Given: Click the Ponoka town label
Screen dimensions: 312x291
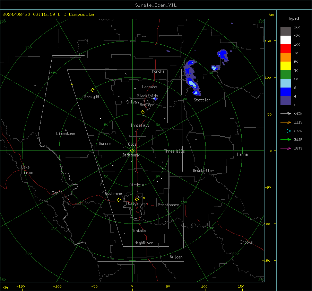Looking at the screenshot, I should (x=158, y=71).
